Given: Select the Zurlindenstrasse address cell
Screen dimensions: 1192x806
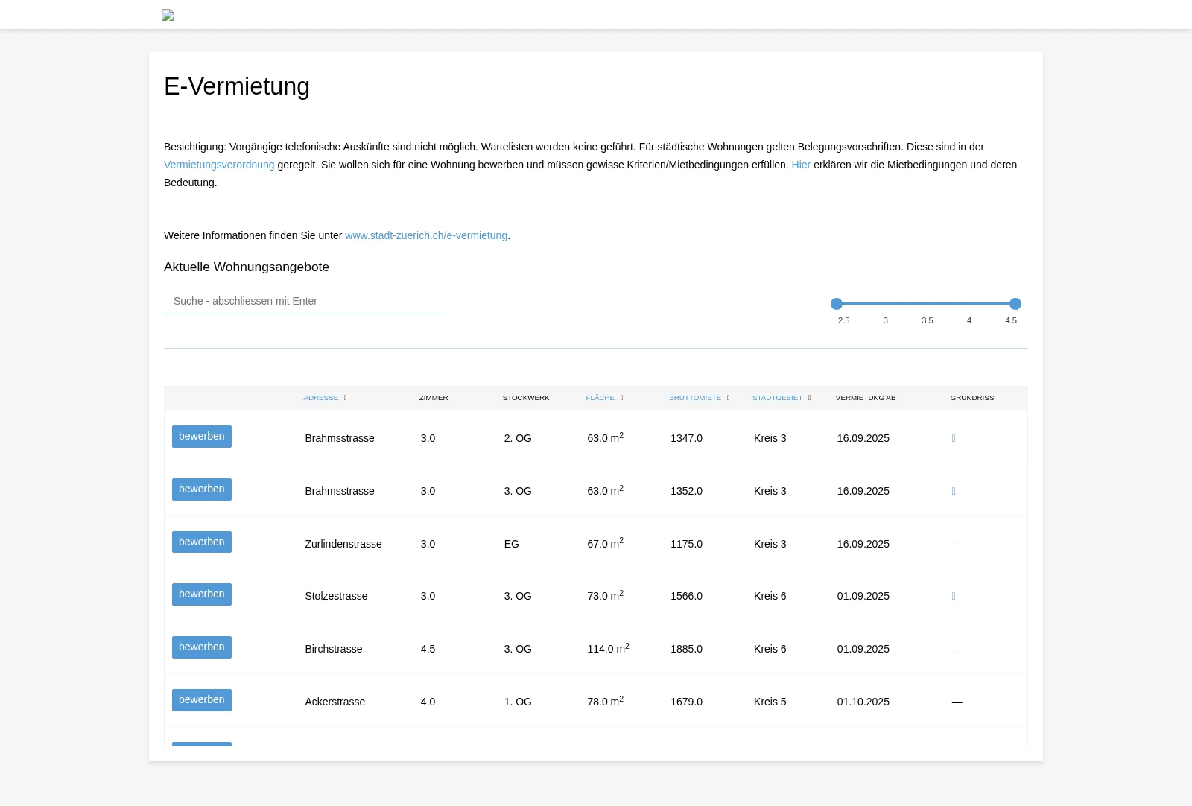Looking at the screenshot, I should click(343, 544).
